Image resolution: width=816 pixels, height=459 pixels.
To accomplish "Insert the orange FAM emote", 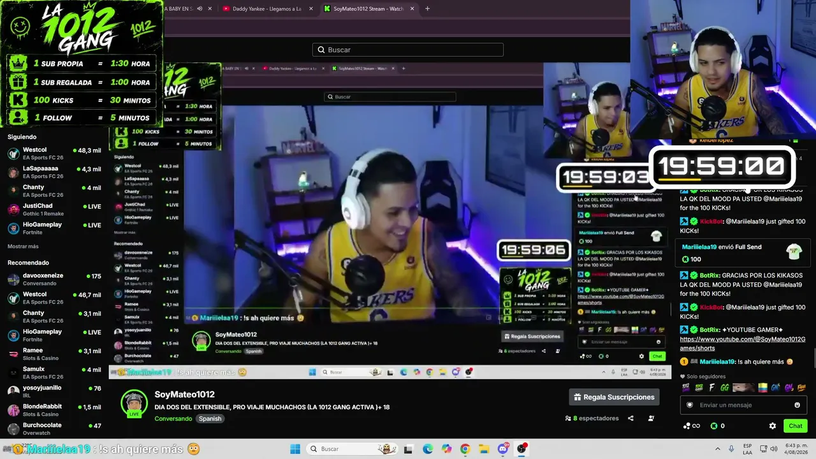I will 801,388.
